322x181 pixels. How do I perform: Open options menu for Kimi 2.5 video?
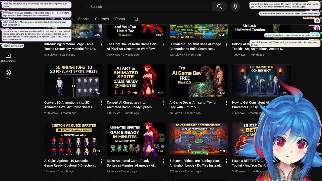[x=226, y=103]
